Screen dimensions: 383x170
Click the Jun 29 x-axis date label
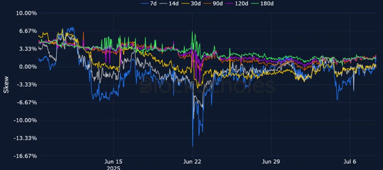271,162
